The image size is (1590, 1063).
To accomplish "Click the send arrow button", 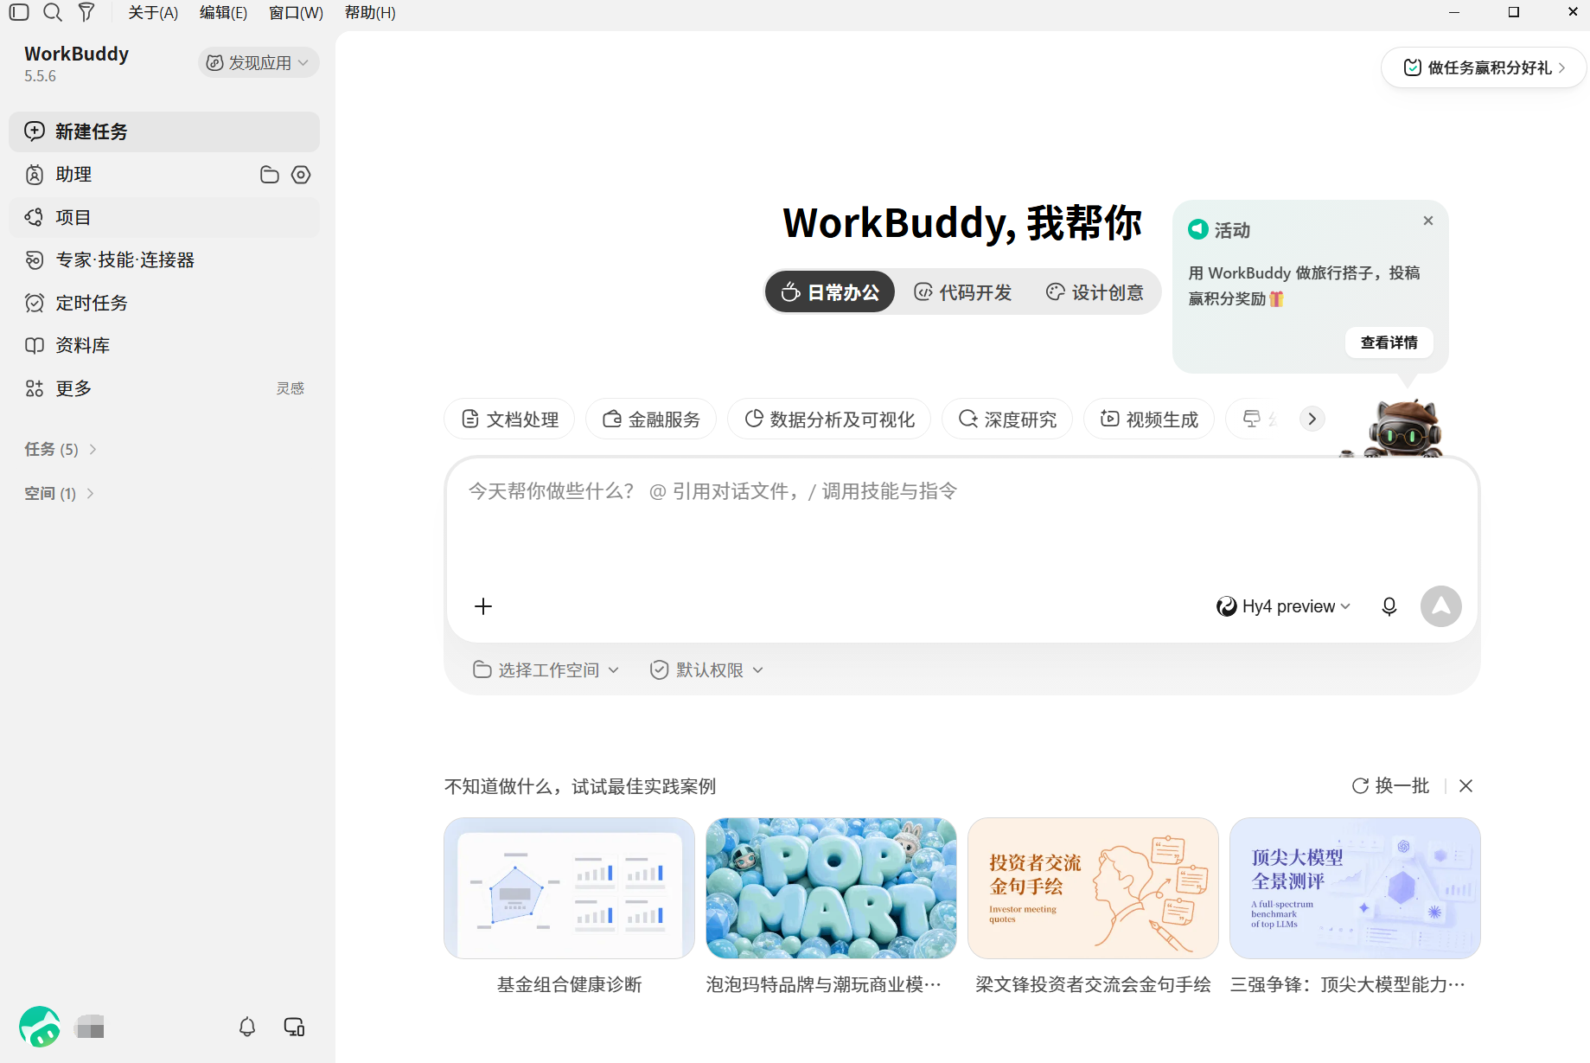I will [x=1441, y=606].
